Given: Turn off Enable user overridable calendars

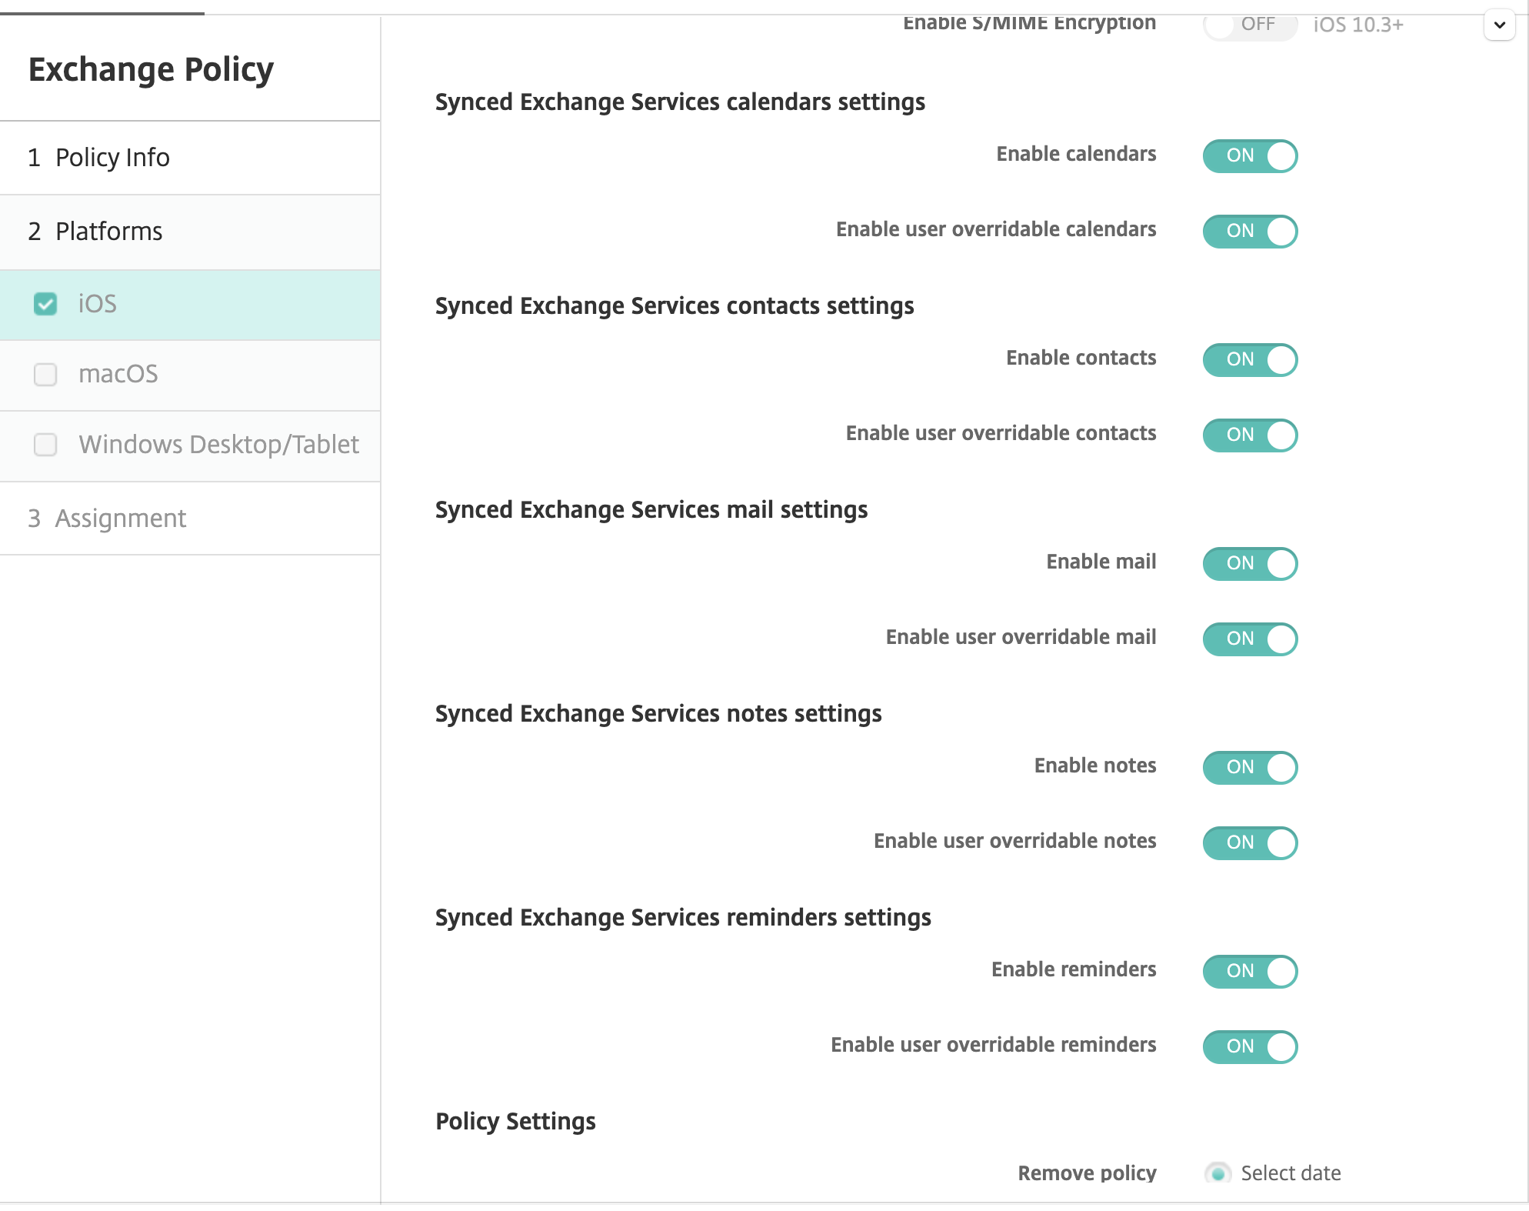Looking at the screenshot, I should pos(1250,232).
